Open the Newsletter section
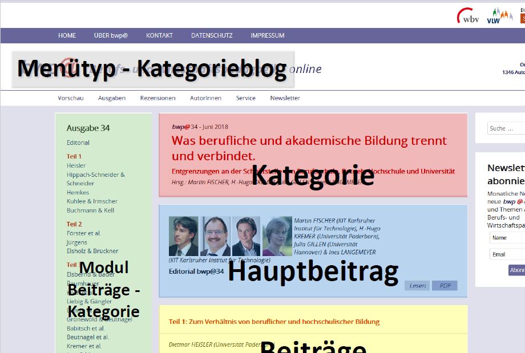Viewport: 525px width, 353px height. tap(284, 98)
